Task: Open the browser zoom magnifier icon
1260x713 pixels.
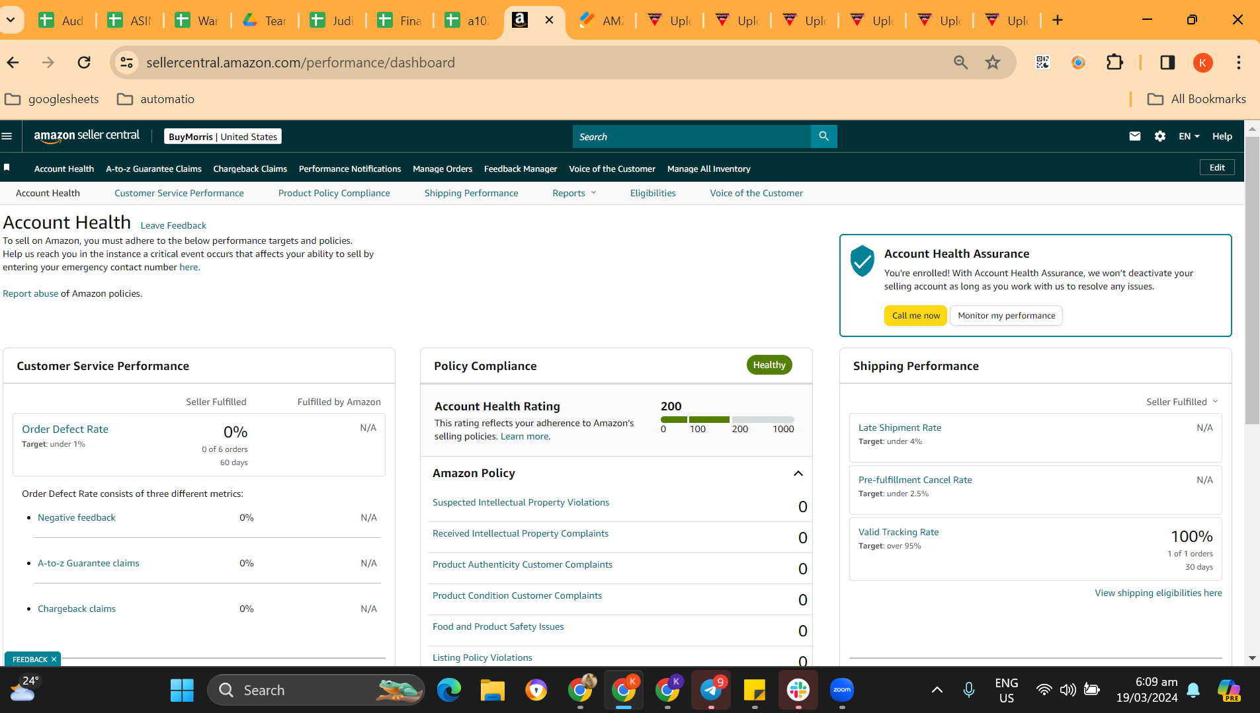Action: click(961, 62)
